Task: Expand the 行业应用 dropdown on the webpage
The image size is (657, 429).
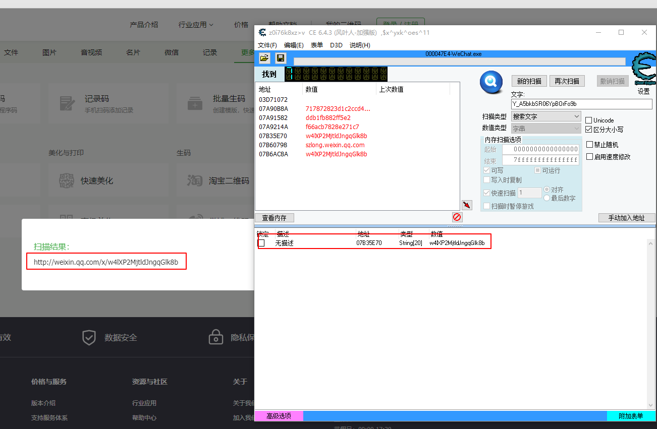Action: (x=196, y=24)
